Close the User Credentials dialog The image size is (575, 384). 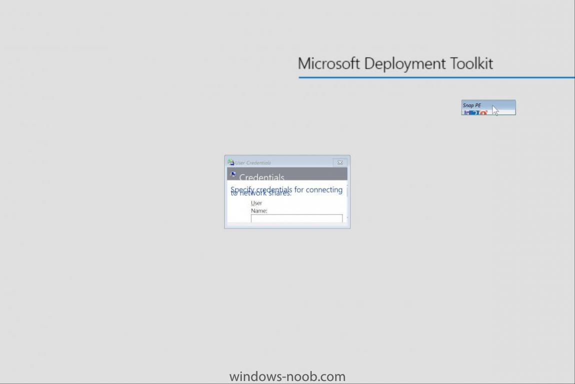pos(340,162)
